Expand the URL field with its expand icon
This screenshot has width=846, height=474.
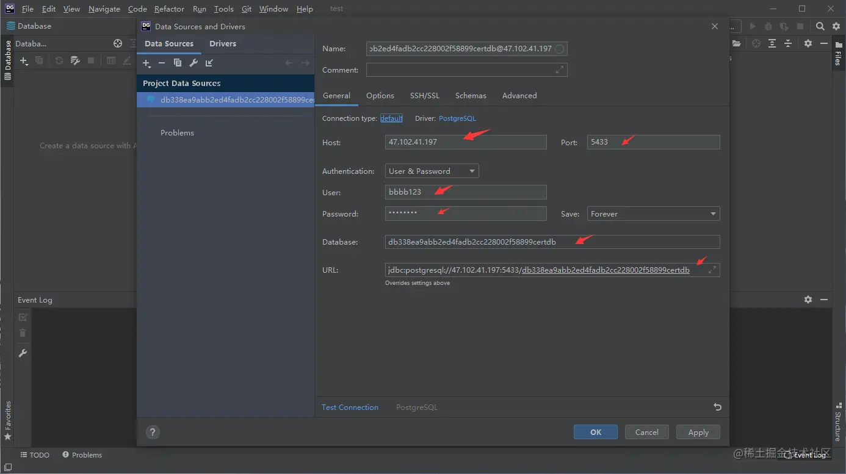(712, 270)
